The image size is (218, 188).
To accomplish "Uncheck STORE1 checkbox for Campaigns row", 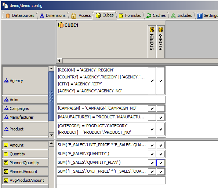I will tap(152, 108).
